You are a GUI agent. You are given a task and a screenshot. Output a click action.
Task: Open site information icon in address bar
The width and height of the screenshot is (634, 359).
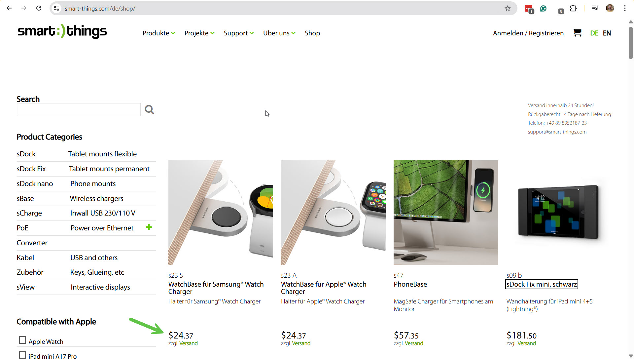(x=56, y=8)
